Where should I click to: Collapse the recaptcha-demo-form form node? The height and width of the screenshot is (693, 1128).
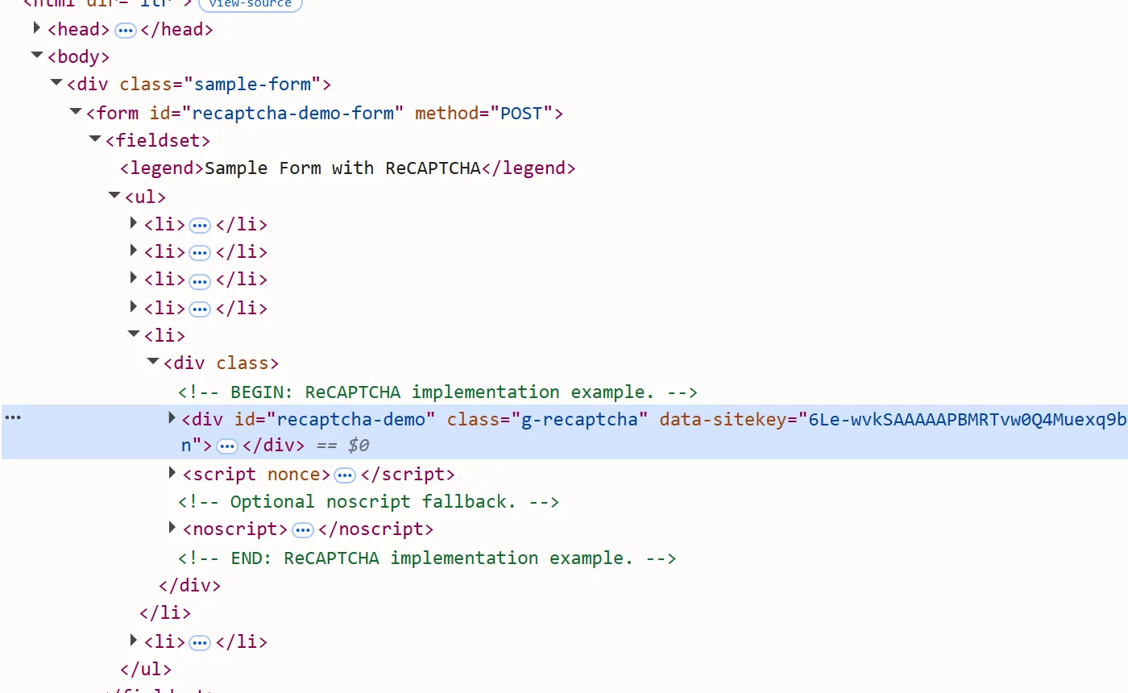click(75, 111)
